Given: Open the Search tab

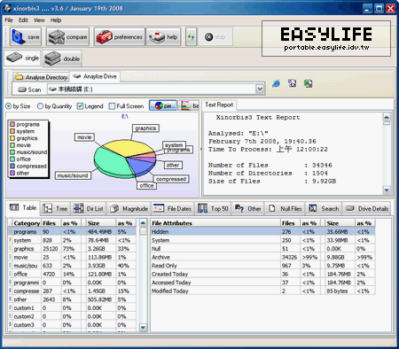Looking at the screenshot, I should tap(324, 209).
